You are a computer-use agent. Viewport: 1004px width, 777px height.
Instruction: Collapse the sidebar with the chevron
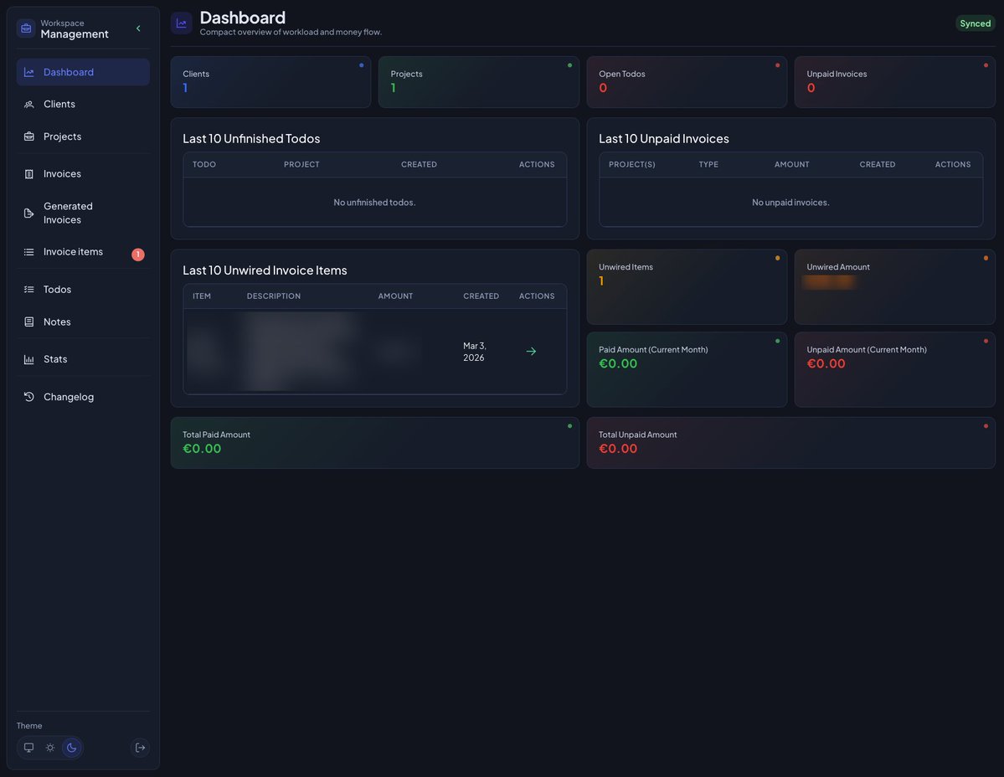[138, 28]
